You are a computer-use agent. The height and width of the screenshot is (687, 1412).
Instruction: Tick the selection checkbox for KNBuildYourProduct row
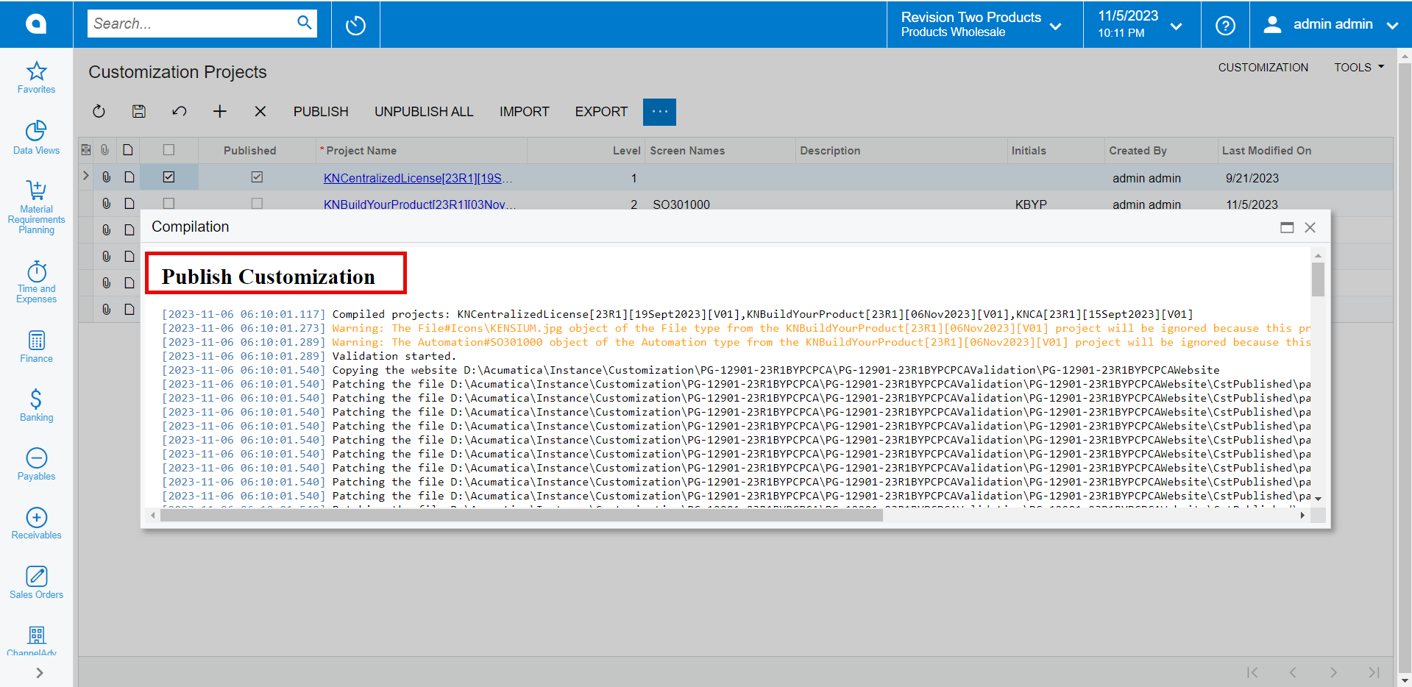tap(168, 204)
